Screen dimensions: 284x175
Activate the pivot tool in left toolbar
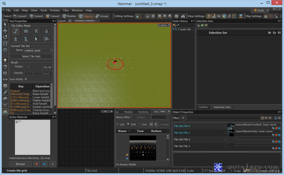pos(5,50)
